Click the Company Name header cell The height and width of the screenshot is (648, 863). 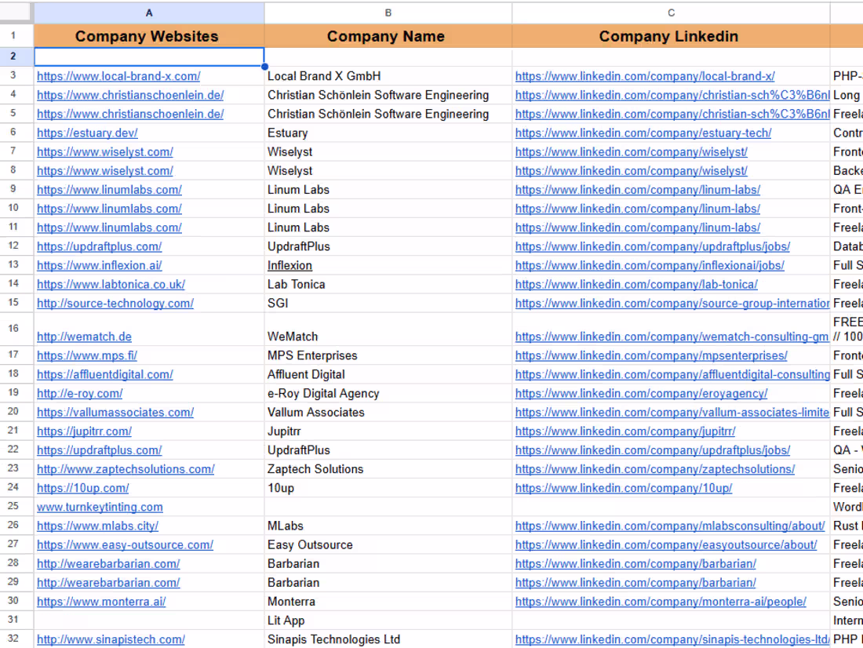tap(388, 36)
